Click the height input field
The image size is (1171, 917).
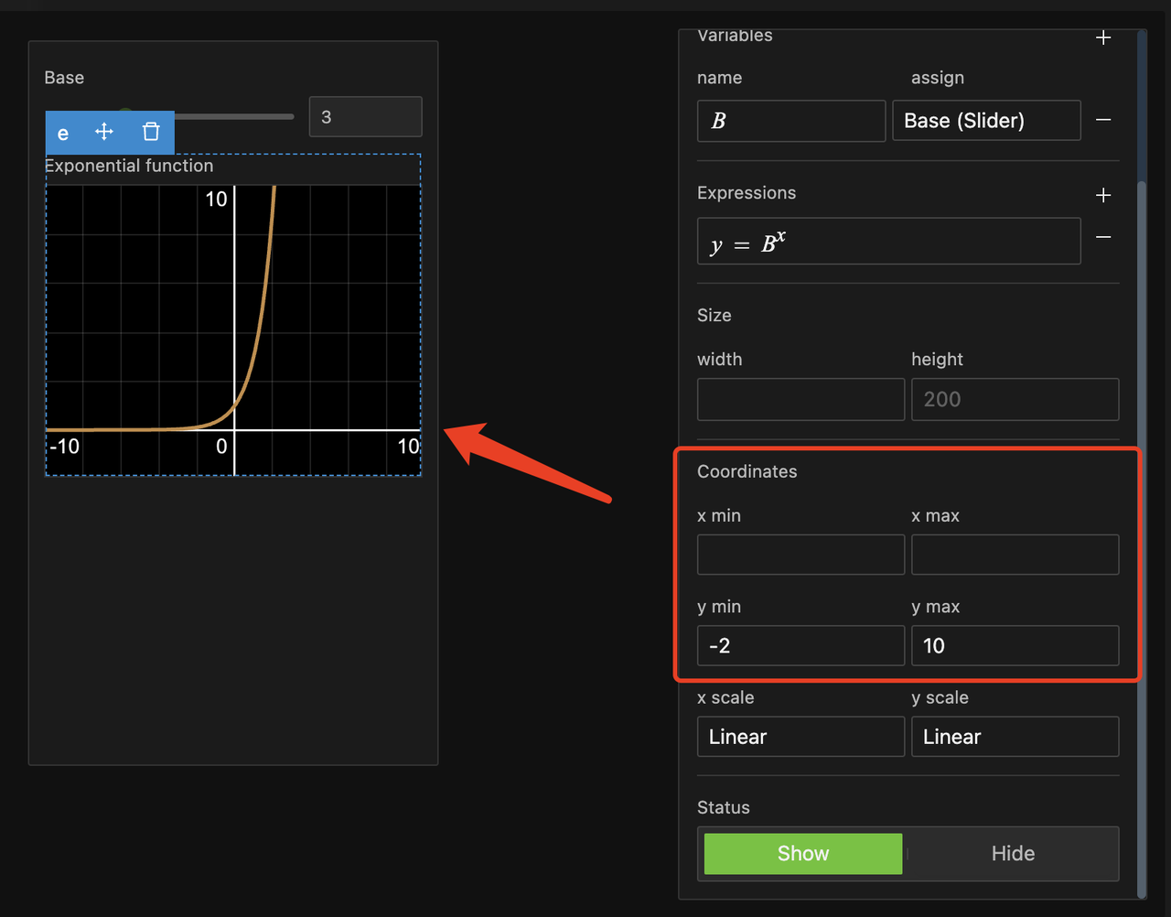click(x=1015, y=399)
